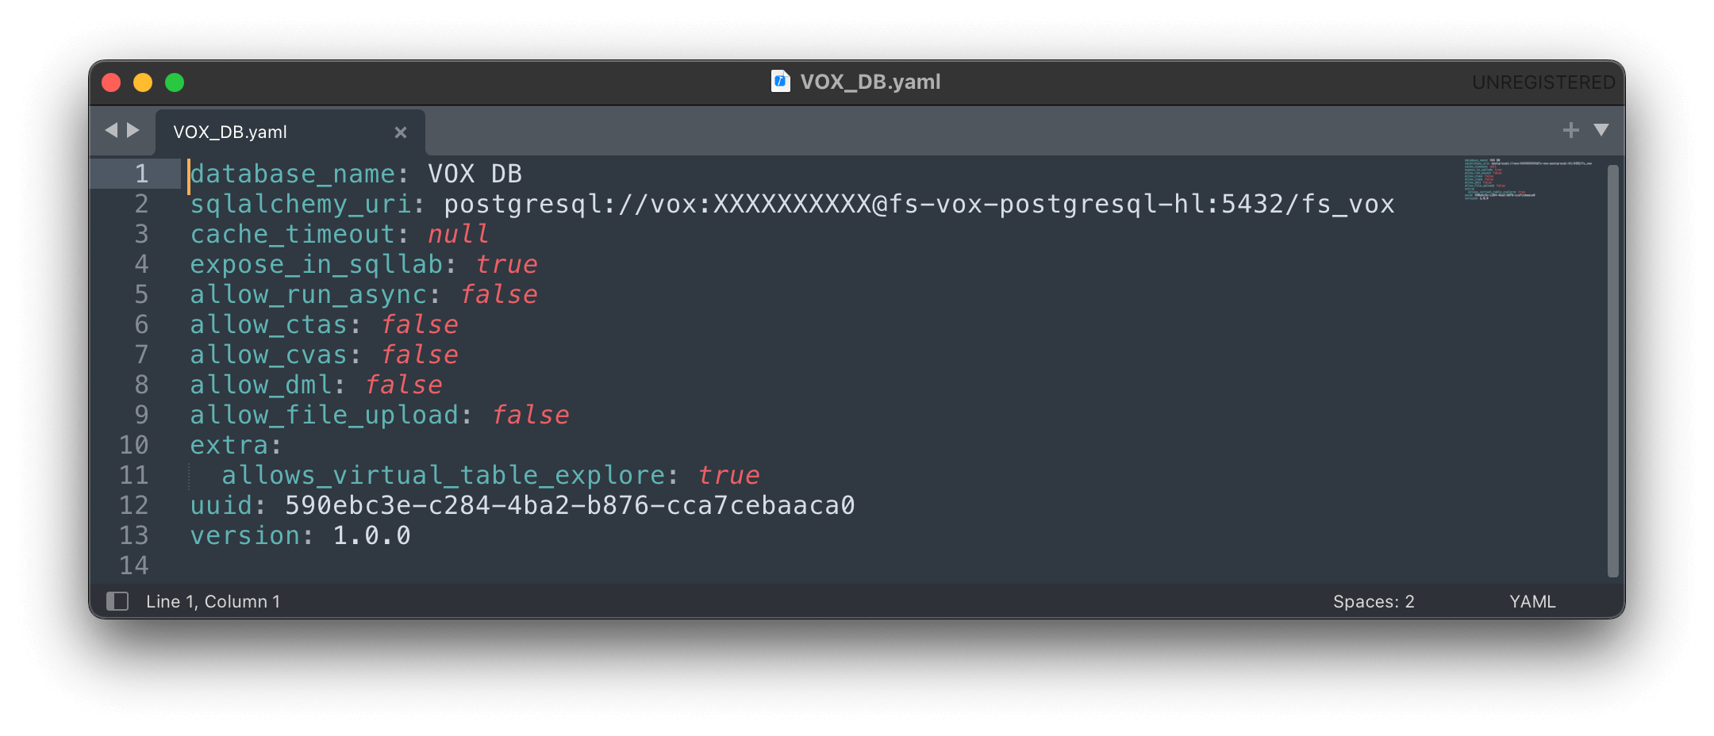This screenshot has width=1714, height=736.
Task: Go to next tab with right arrow
Action: [133, 130]
